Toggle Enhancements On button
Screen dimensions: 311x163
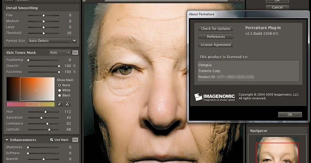[x=75, y=140]
